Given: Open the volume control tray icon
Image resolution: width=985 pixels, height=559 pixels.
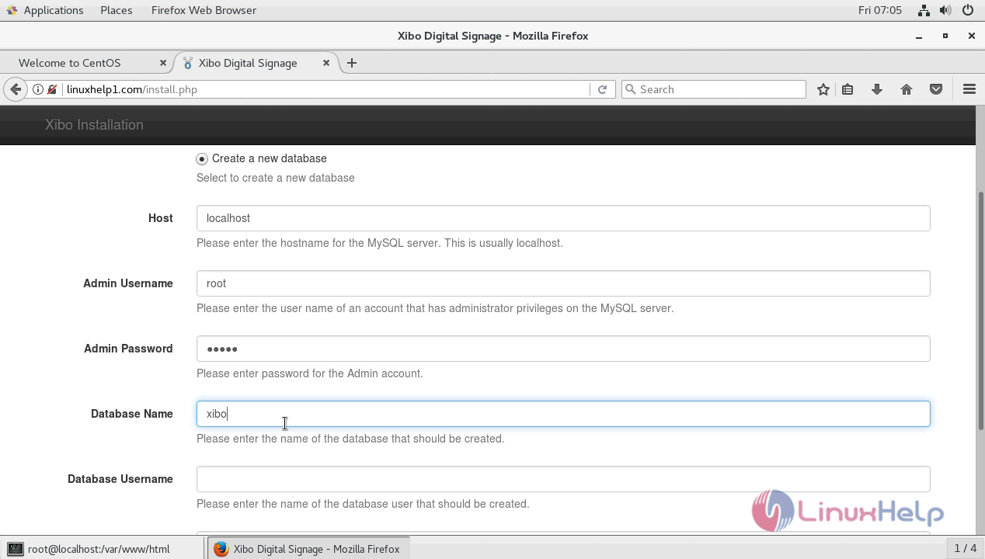Looking at the screenshot, I should 945,10.
